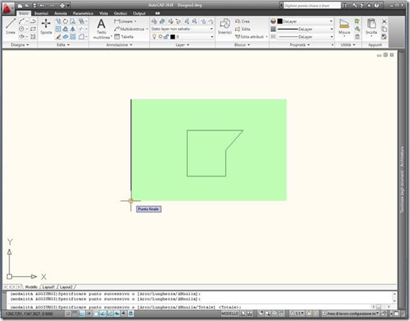Choose the Testo multilinea tool
410x321 pixels.
(x=101, y=29)
